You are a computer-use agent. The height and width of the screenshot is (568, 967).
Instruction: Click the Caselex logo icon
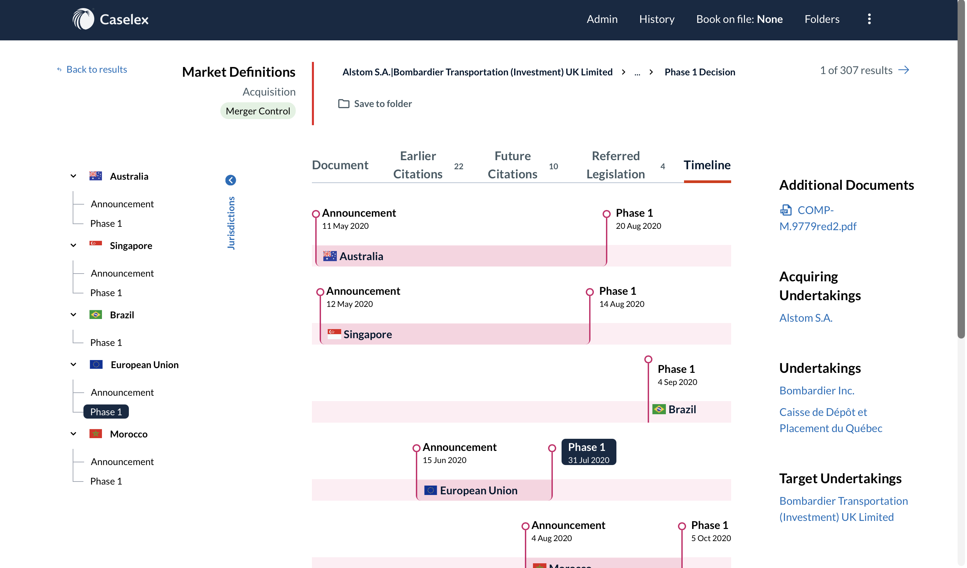coord(83,19)
